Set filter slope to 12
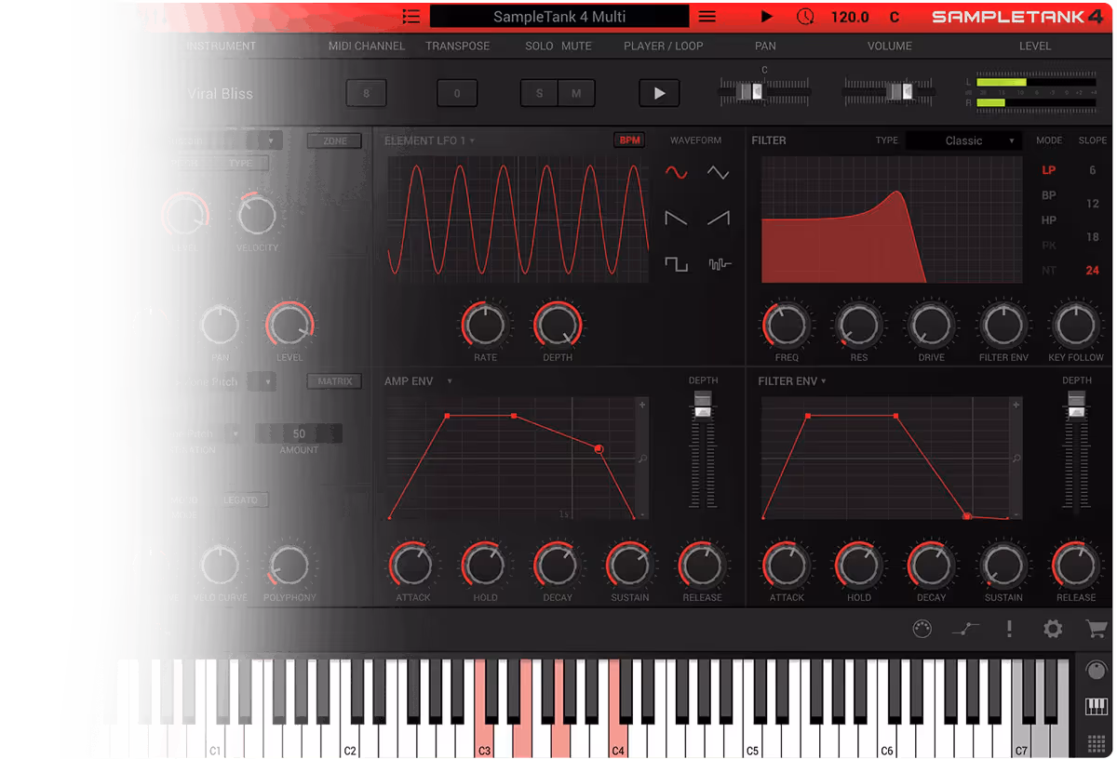The image size is (1117, 759). (x=1093, y=204)
